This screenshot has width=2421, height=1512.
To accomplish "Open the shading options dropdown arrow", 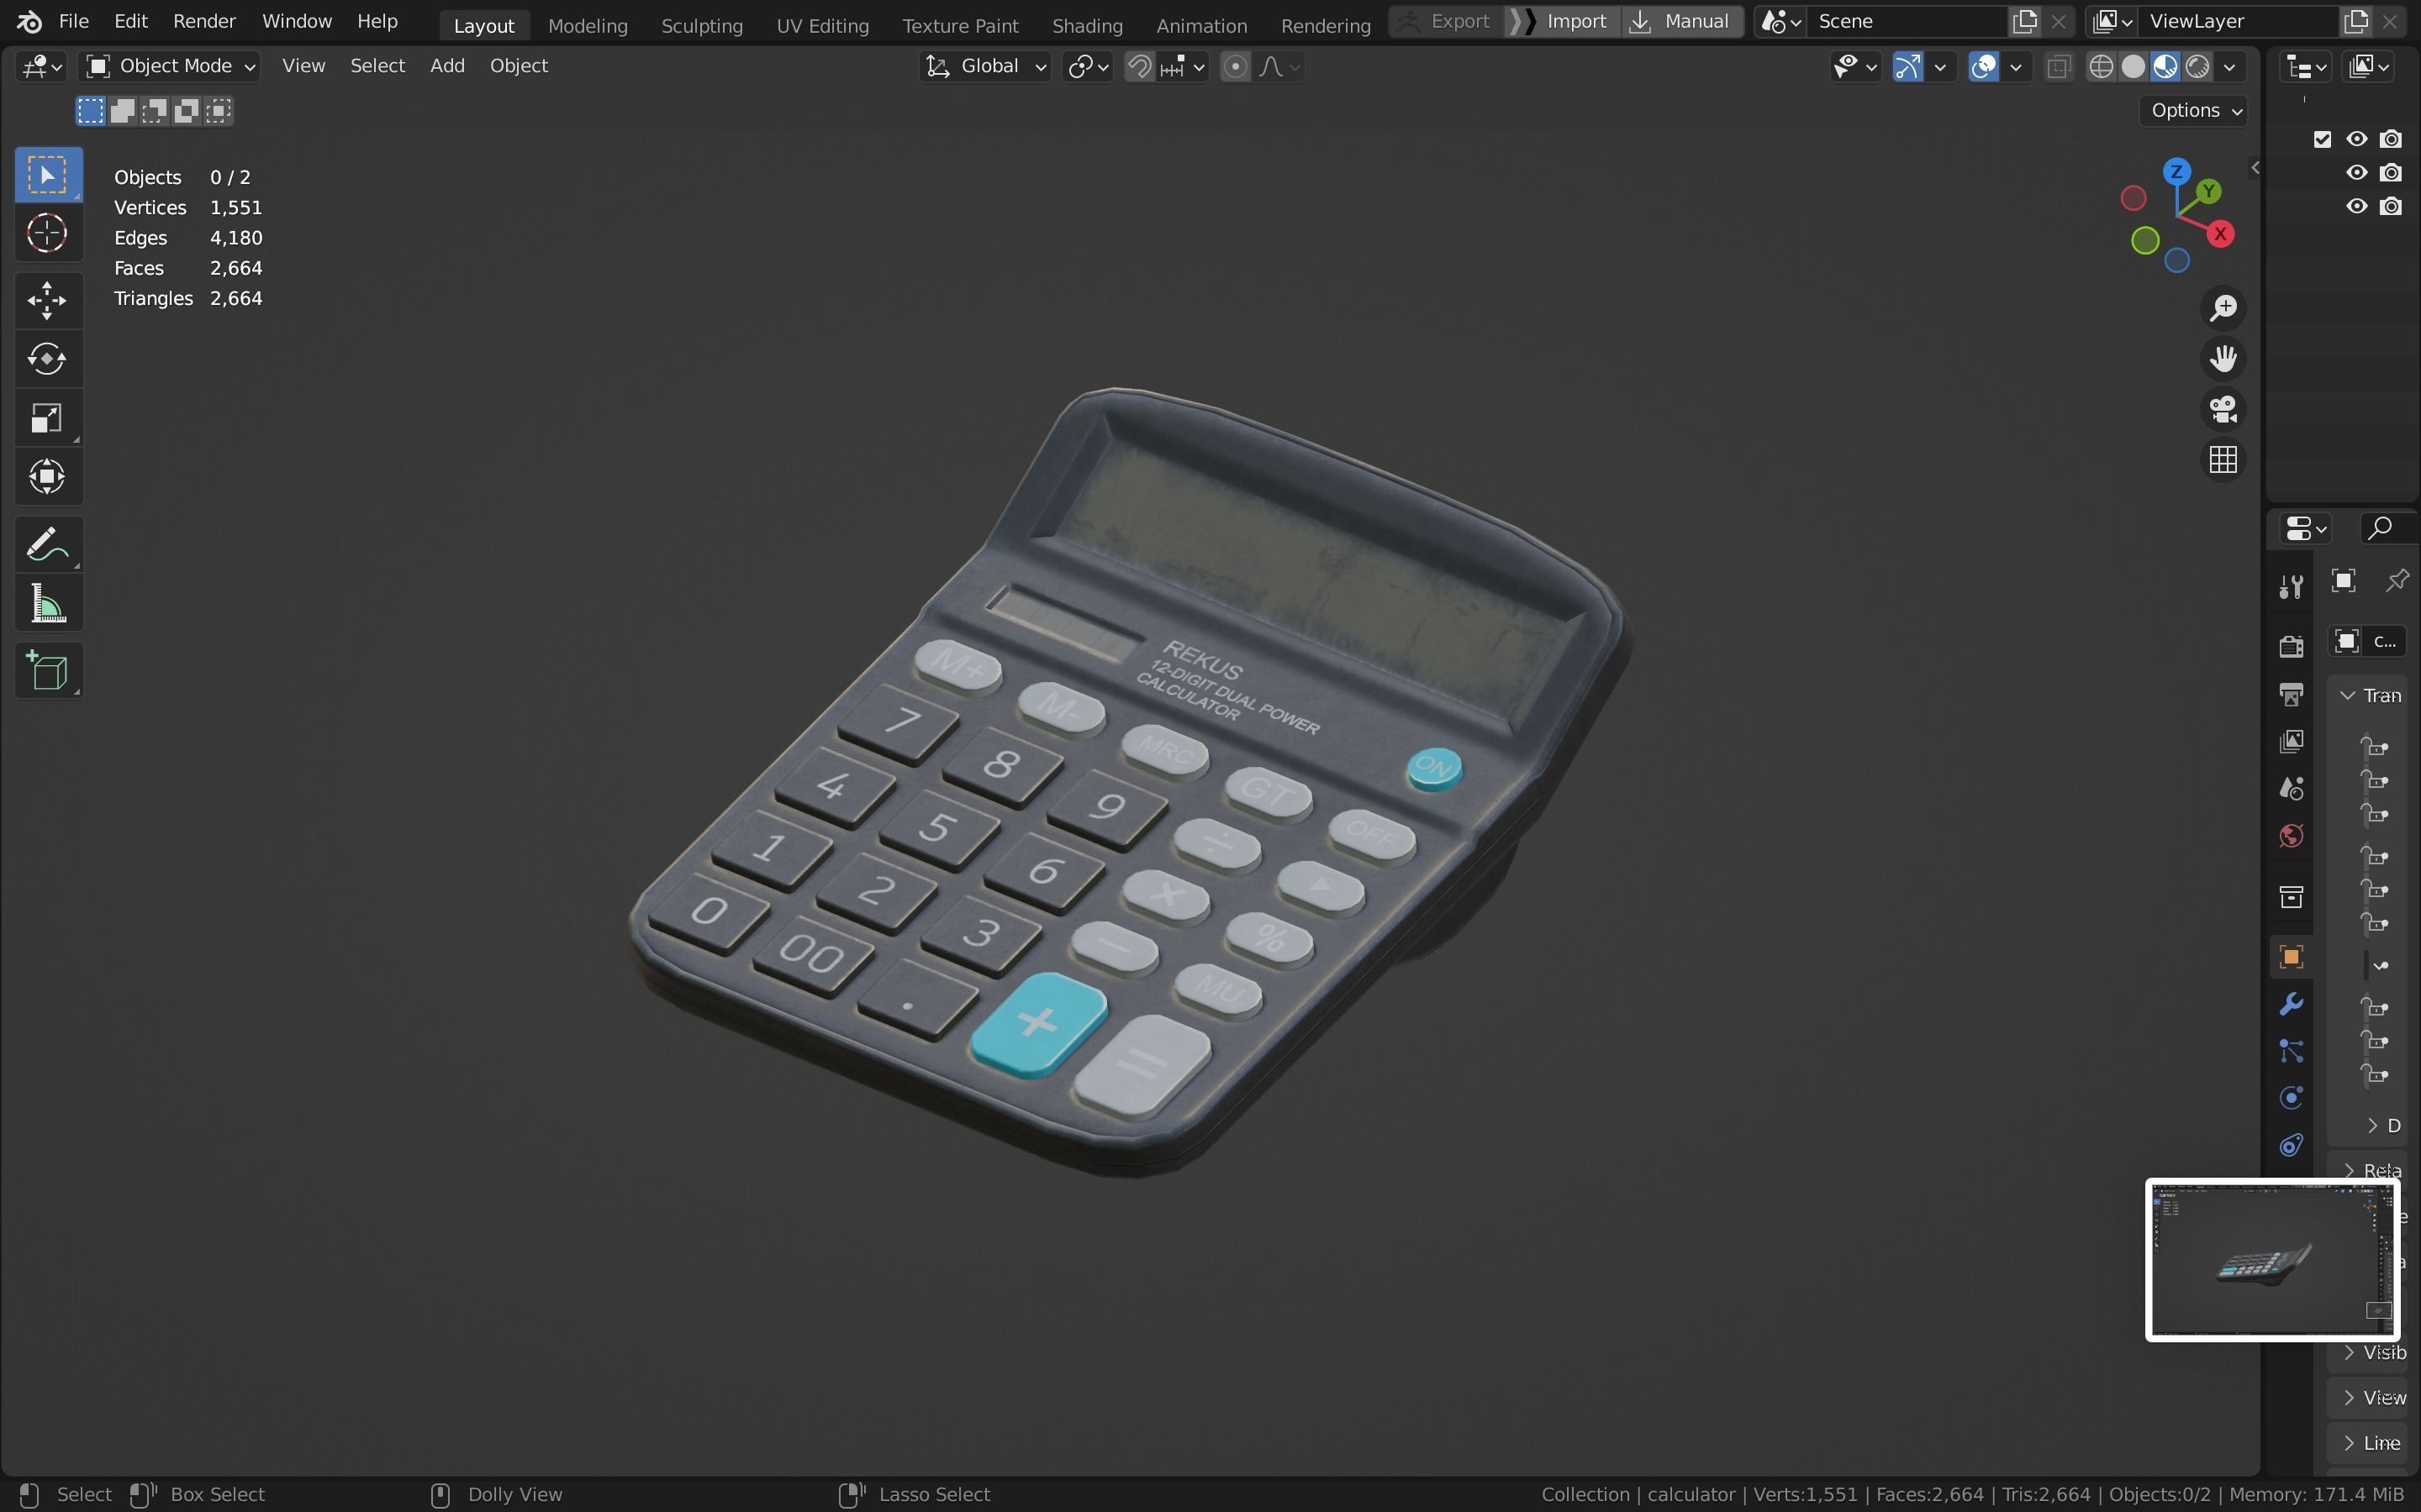I will 2229,66.
